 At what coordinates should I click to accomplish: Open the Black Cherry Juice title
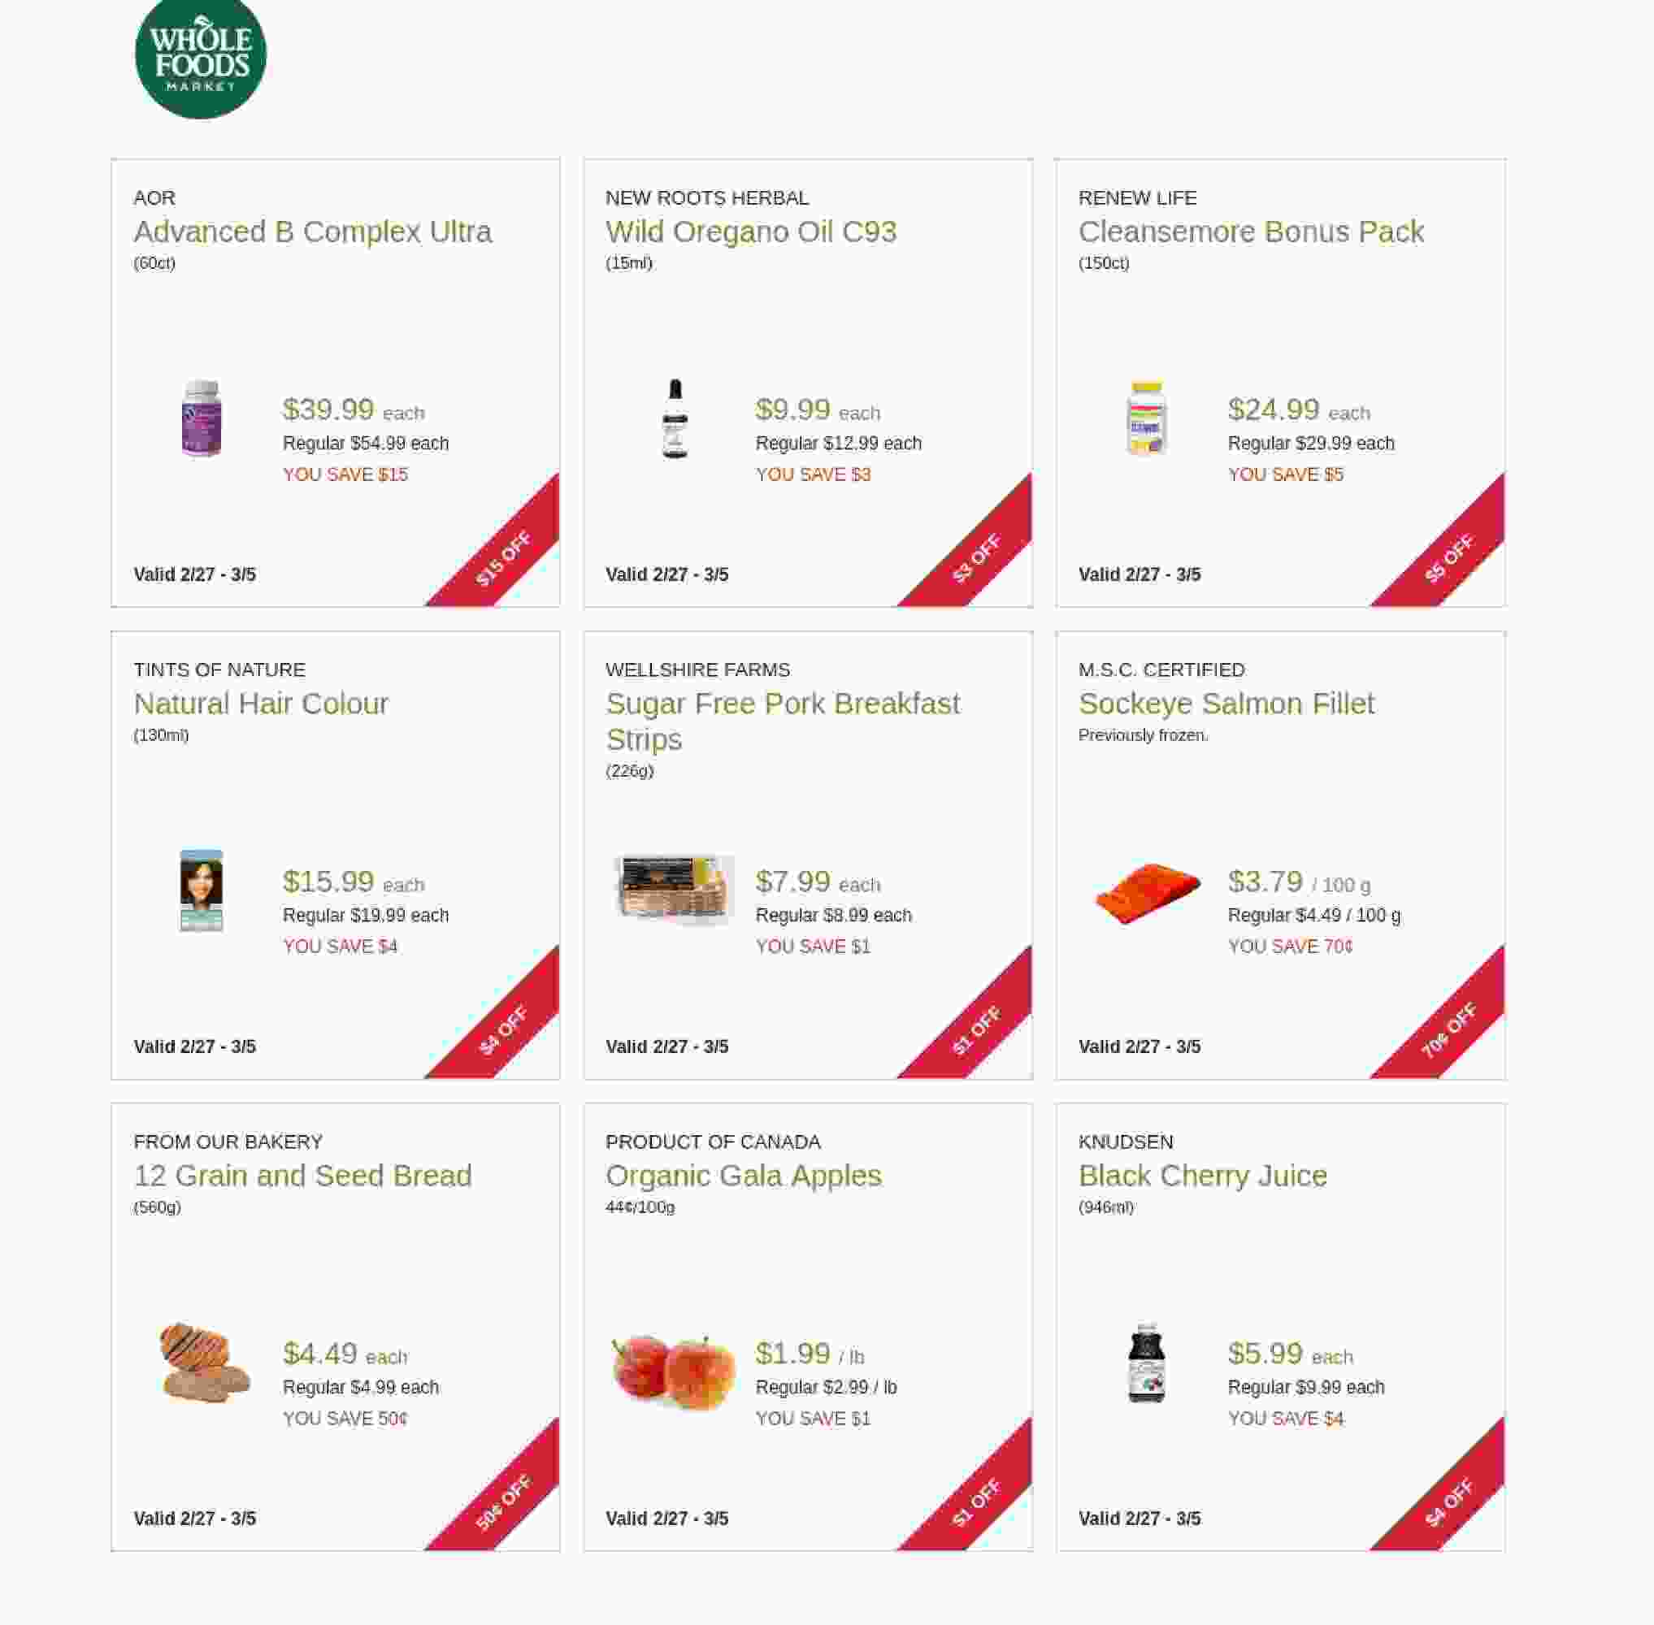click(1202, 1175)
